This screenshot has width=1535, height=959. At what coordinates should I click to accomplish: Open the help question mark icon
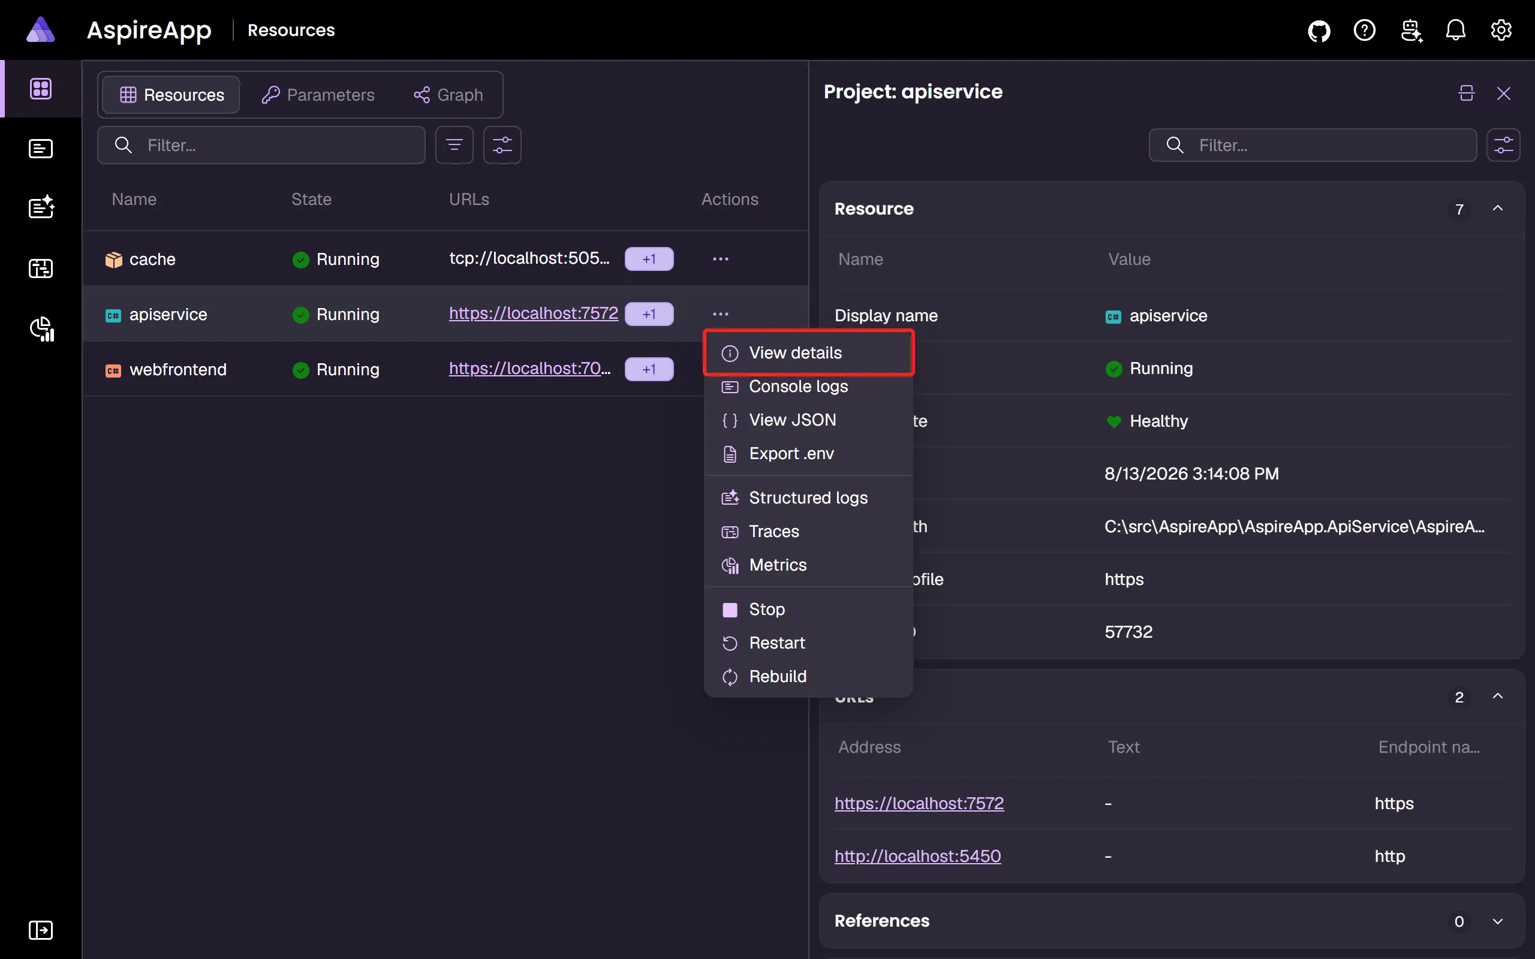(1364, 30)
